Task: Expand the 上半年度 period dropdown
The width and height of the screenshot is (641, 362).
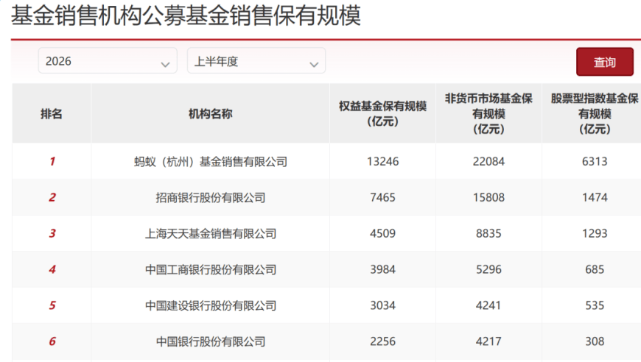Action: [x=256, y=61]
